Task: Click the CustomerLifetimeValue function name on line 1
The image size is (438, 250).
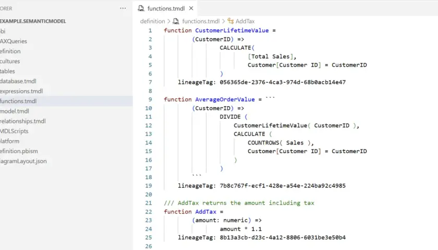Action: click(x=232, y=30)
